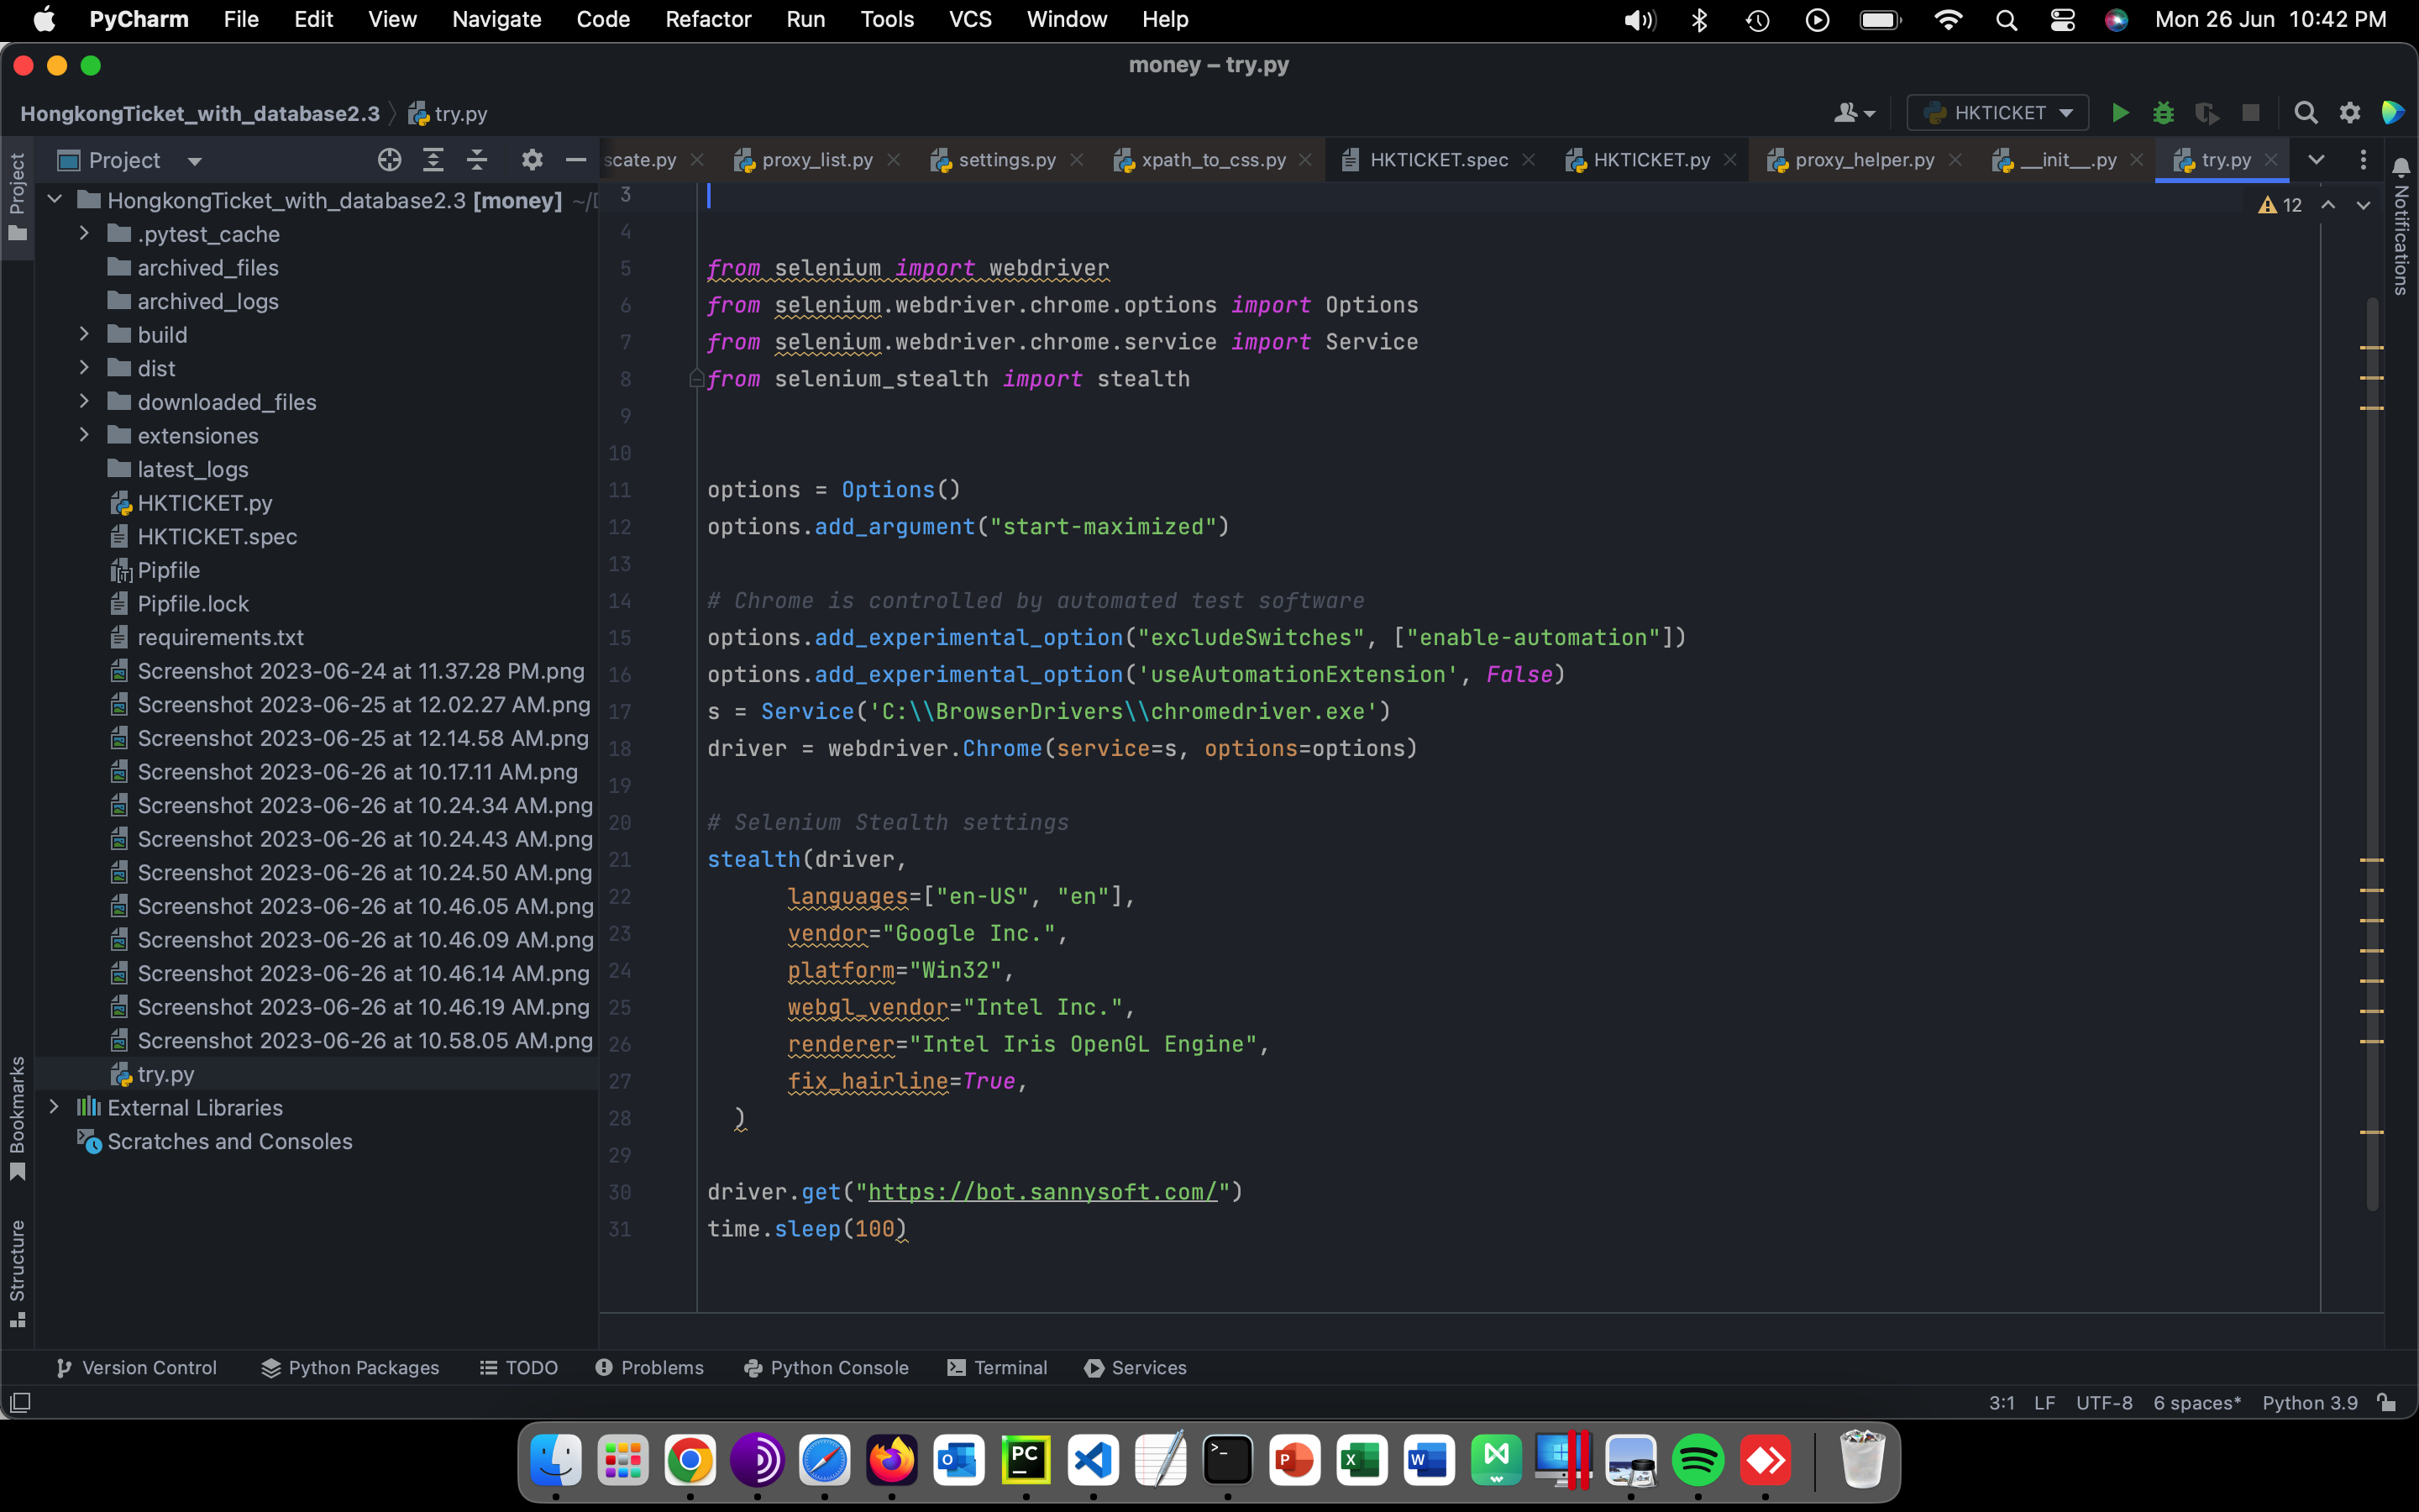Toggle read-only lock in status bar
Image resolution: width=2419 pixels, height=1512 pixels.
[2387, 1402]
